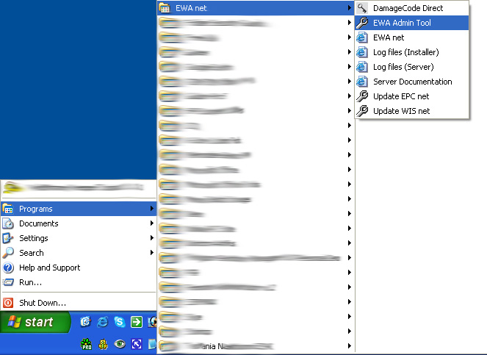Click the yellow QIP taskbar icon
Image resolution: width=487 pixels, height=355 pixels.
coord(103,344)
